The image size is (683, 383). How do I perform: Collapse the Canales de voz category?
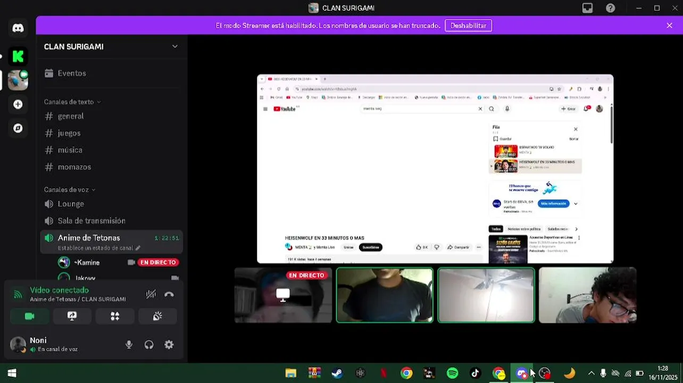tap(70, 189)
